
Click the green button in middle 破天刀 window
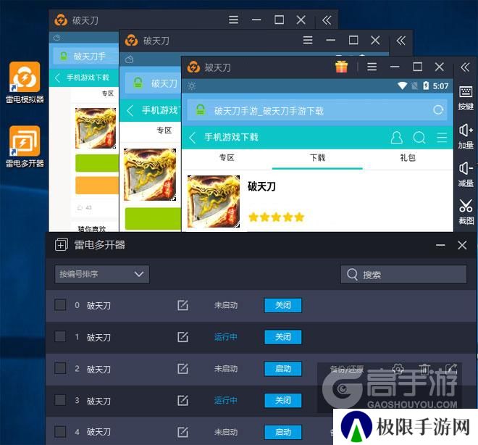[153, 218]
